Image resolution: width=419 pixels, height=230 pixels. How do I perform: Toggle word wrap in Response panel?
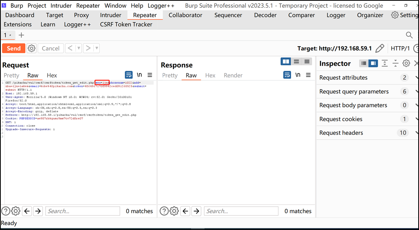point(287,75)
